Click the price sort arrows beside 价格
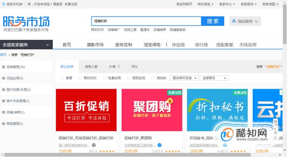The image size is (287, 157). tap(119, 67)
